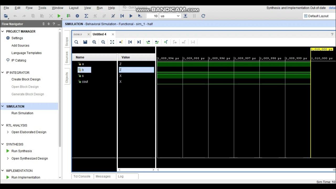336x189 pixels.
Task: Click the Sigma reports icon
Action: [x=86, y=16]
